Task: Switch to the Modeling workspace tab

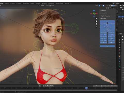Action: (x=7, y=4)
